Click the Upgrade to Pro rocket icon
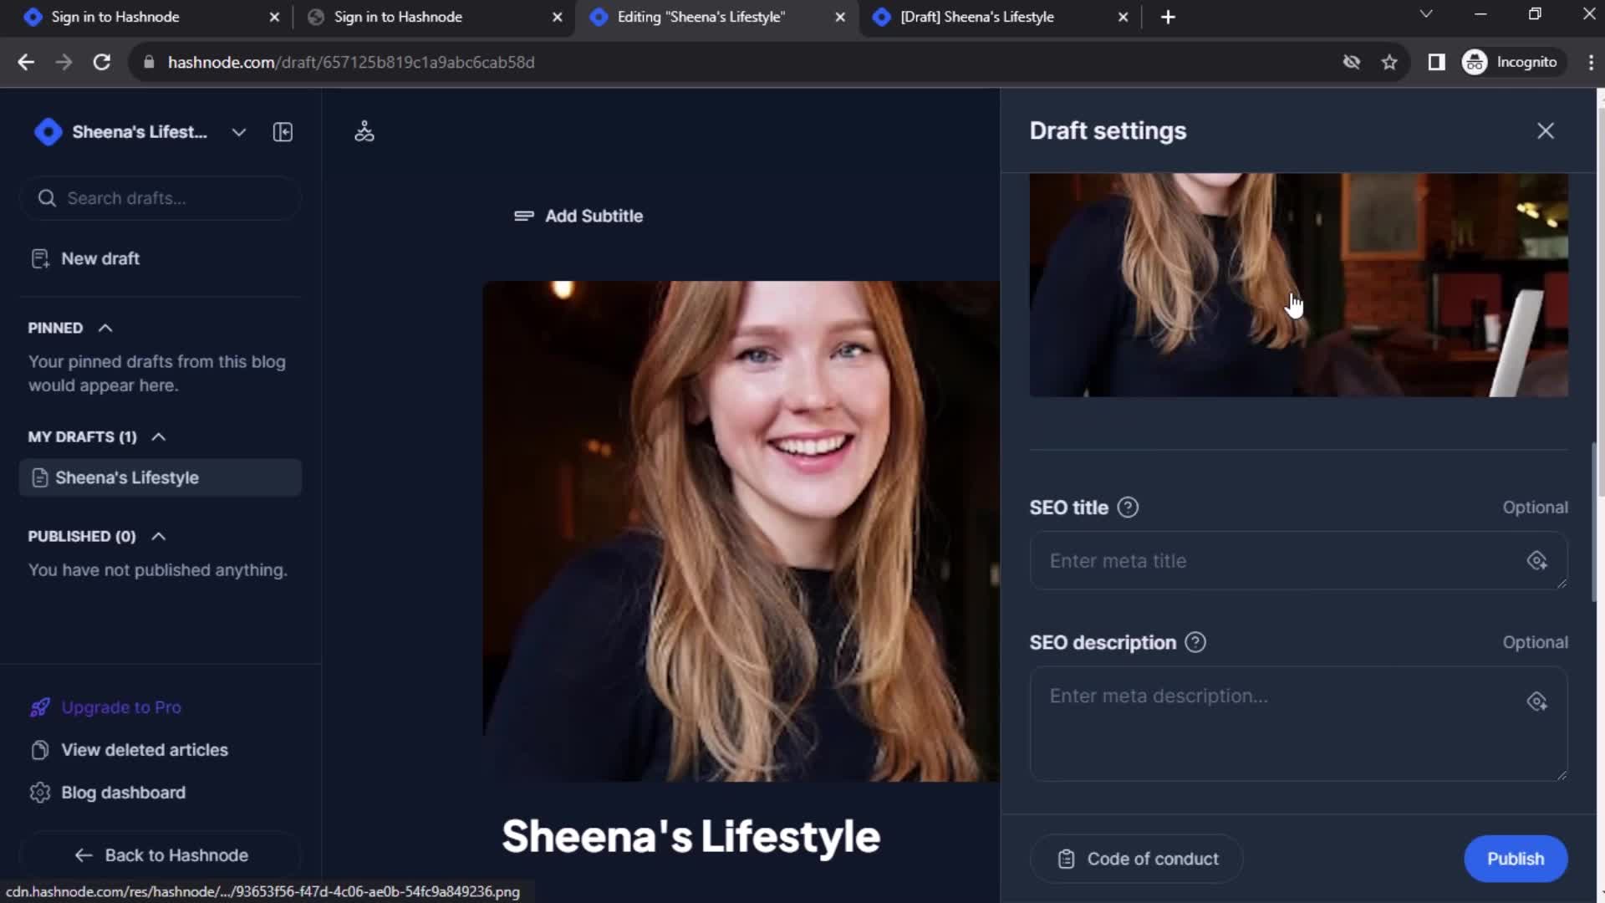This screenshot has height=903, width=1605. tap(38, 707)
